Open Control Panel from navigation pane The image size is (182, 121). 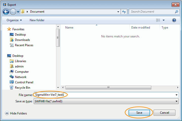[24, 82]
